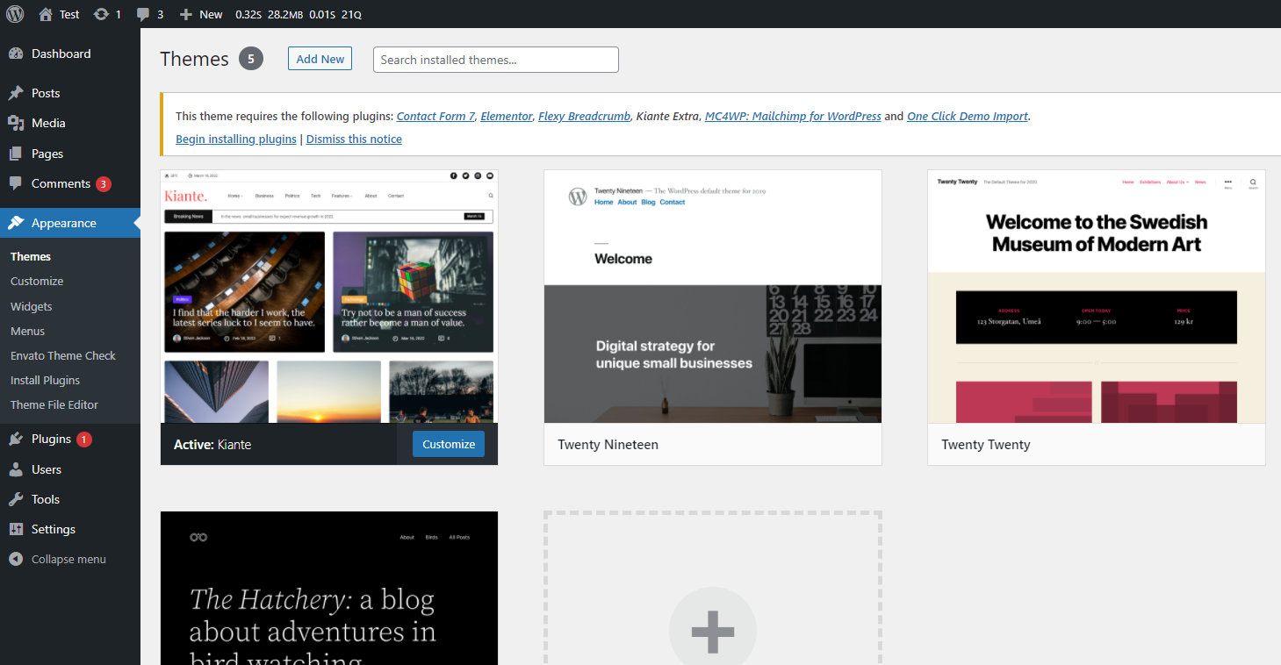Go to Menus submenu
1281x665 pixels.
(x=28, y=331)
